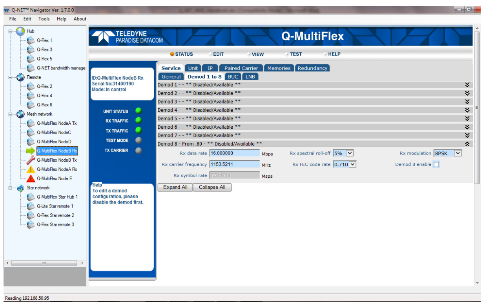This screenshot has width=485, height=306.
Task: Collapse the Mesh network tree node
Action: [11, 114]
